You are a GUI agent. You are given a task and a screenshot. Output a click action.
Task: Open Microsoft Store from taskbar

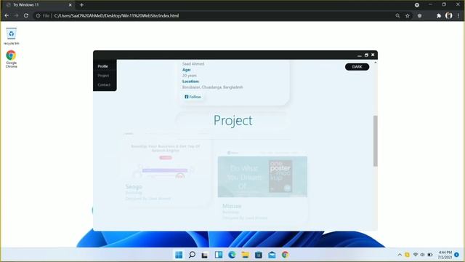[259, 255]
